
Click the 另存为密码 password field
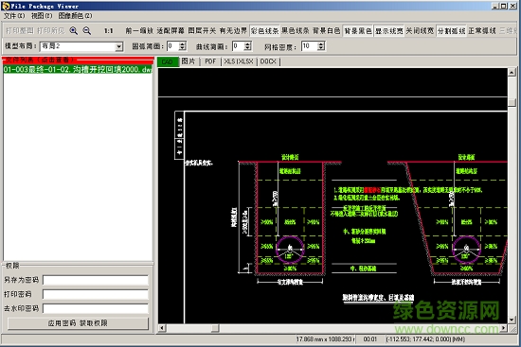tap(96, 280)
